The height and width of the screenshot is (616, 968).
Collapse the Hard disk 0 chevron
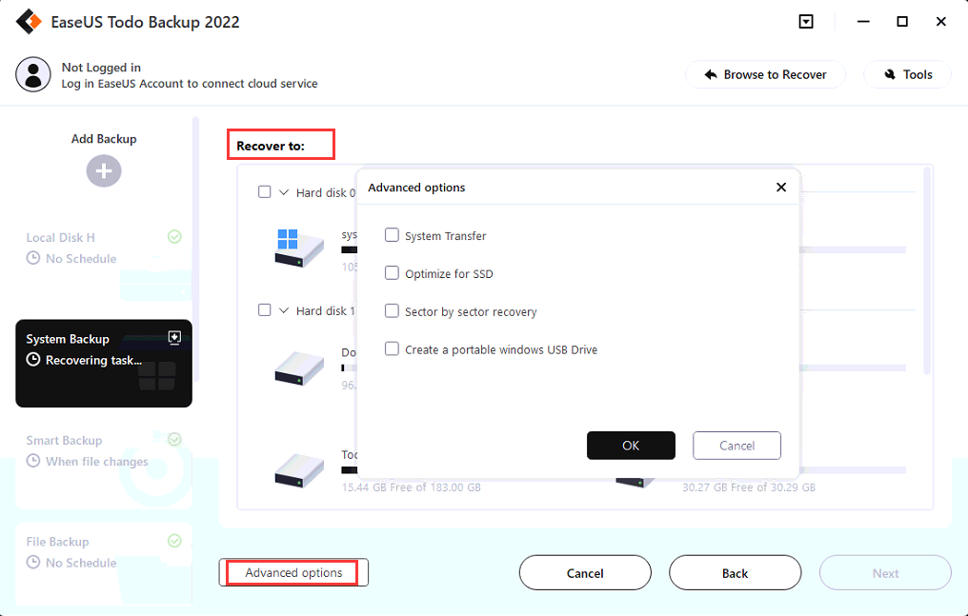[x=284, y=192]
